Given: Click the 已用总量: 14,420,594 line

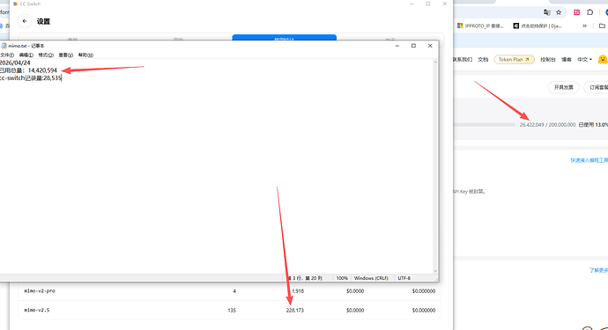Looking at the screenshot, I should (x=28, y=70).
